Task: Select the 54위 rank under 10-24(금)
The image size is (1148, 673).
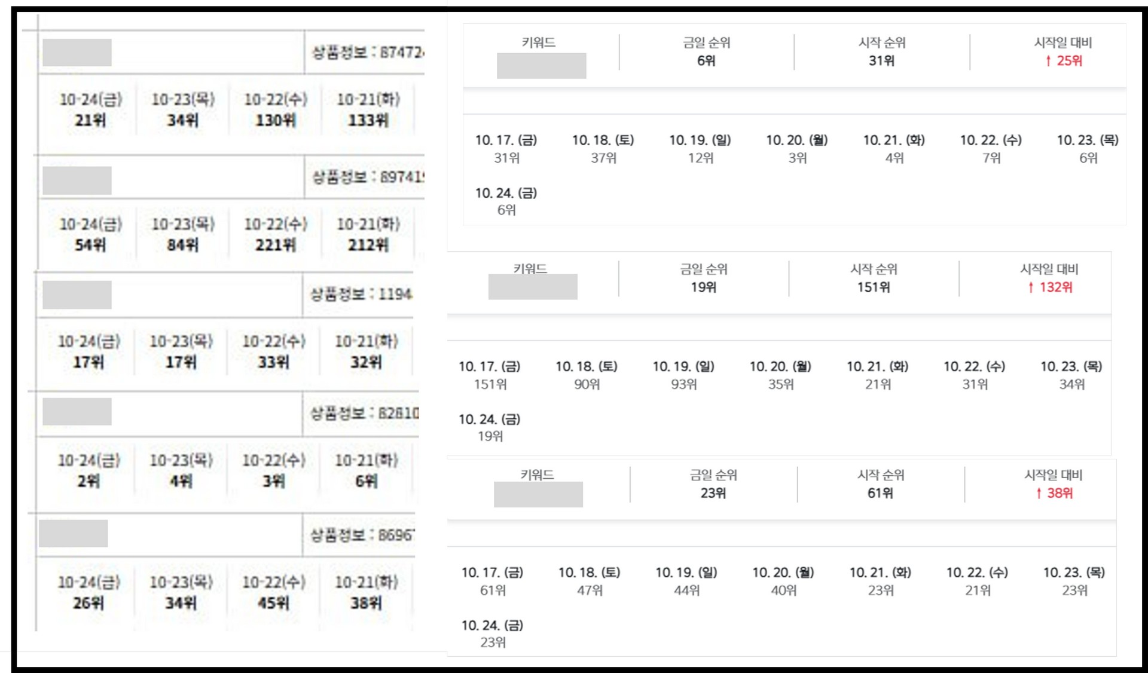Action: pyautogui.click(x=90, y=244)
